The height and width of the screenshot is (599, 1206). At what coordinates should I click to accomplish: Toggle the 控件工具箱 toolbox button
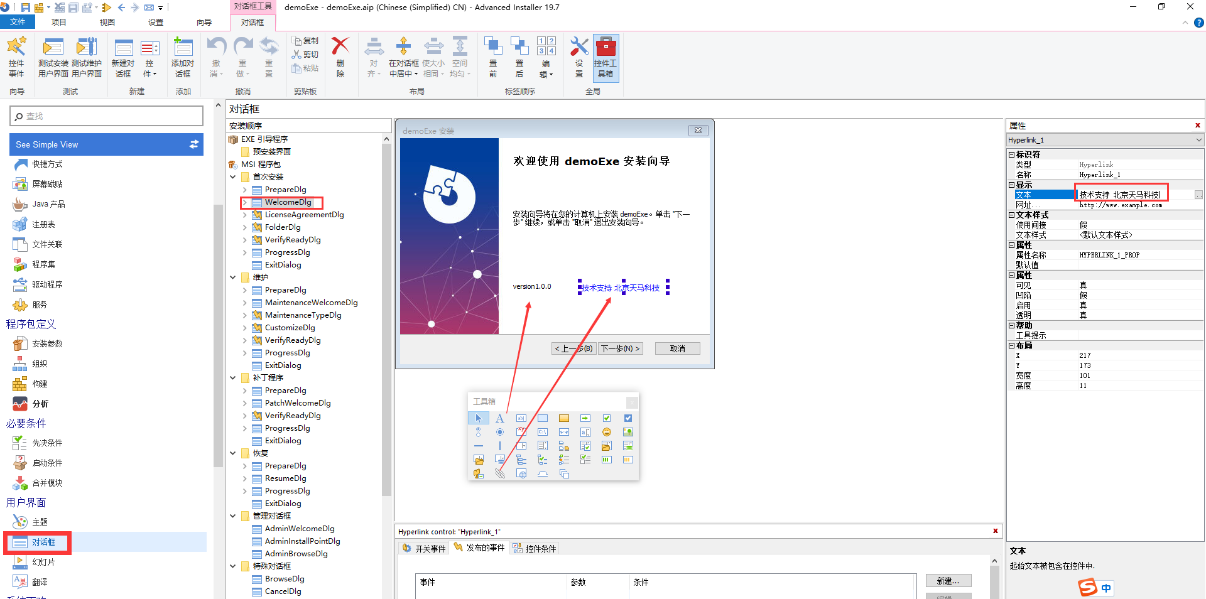tap(606, 57)
